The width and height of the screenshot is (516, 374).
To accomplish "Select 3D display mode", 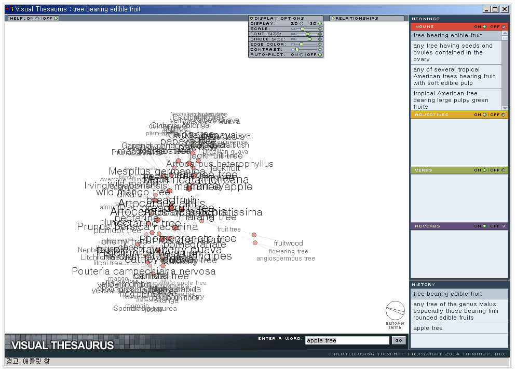I will tap(320, 24).
